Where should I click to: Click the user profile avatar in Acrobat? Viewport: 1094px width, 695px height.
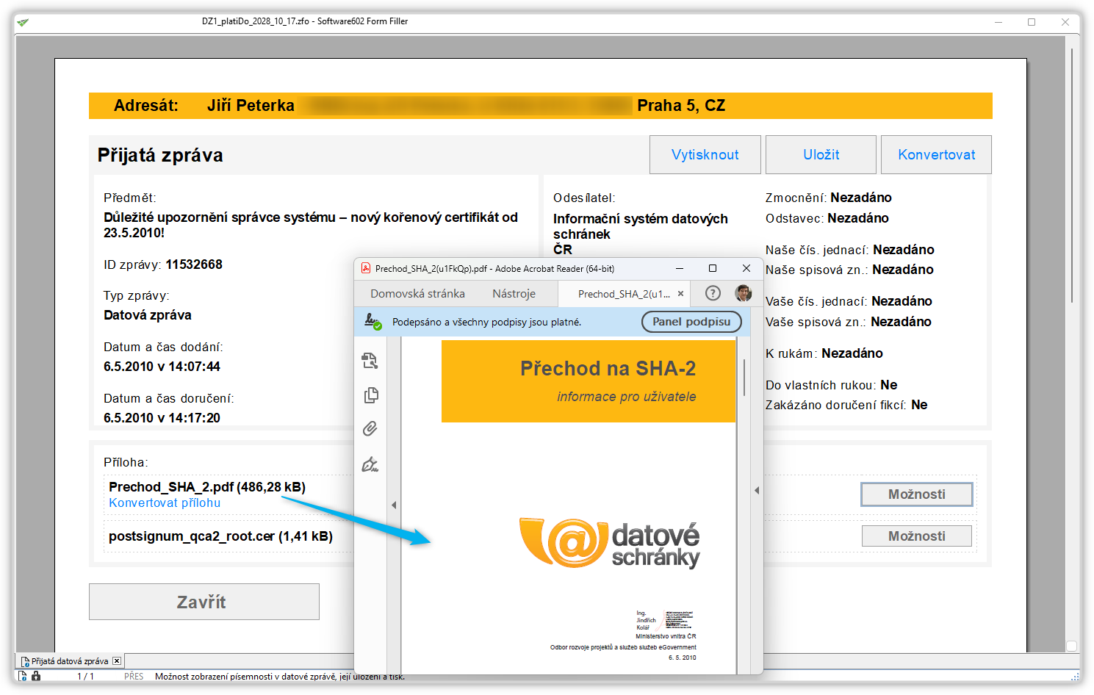pos(744,293)
